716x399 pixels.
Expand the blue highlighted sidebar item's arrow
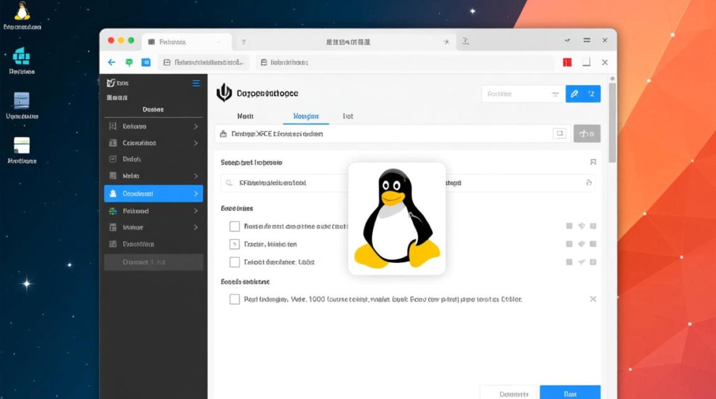196,194
